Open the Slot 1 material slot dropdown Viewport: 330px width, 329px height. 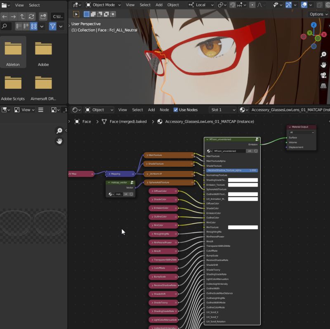[222, 110]
